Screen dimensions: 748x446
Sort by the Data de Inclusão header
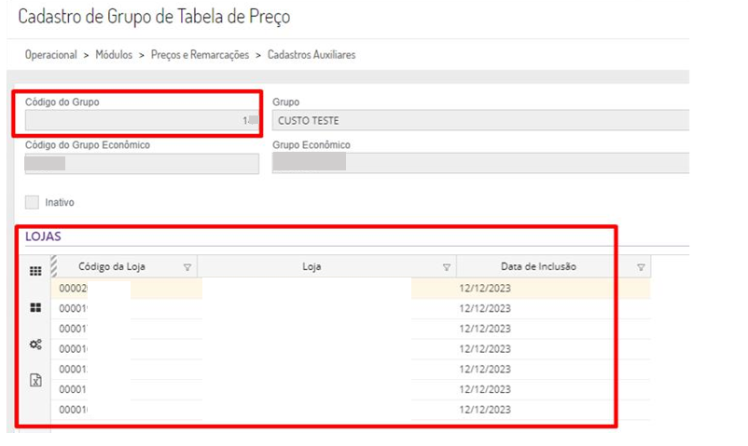point(538,267)
